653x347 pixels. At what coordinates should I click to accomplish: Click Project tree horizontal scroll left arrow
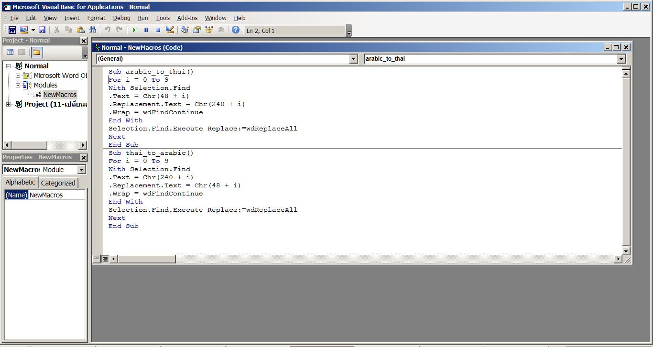[7, 145]
